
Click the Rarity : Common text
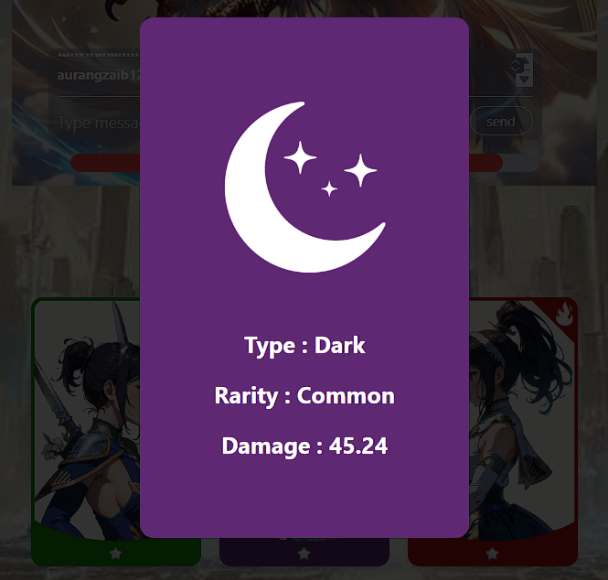(x=304, y=396)
